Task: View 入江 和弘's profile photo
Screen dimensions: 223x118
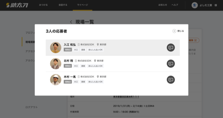Action: [x=56, y=48]
